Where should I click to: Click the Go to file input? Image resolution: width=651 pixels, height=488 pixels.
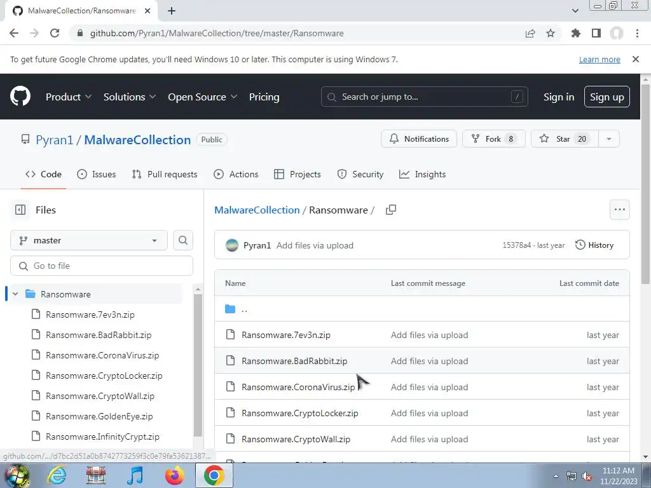click(x=102, y=266)
